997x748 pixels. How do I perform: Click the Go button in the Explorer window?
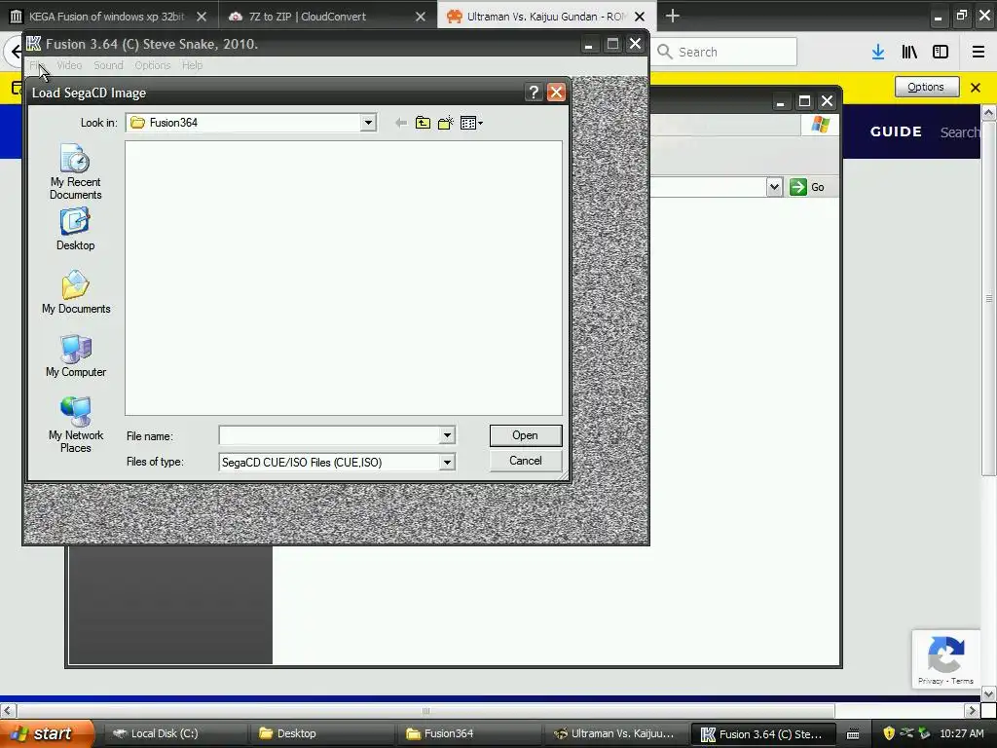click(x=807, y=187)
